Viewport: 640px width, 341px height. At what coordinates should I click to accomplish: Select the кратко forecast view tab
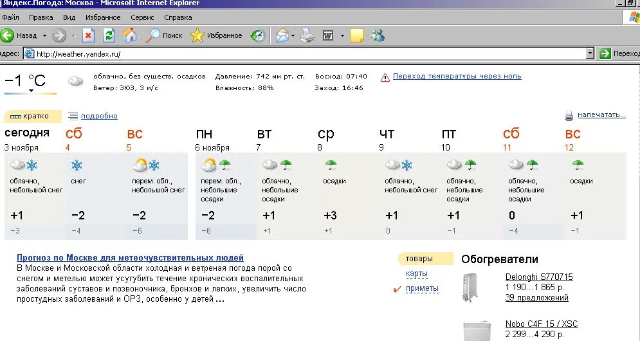33,116
